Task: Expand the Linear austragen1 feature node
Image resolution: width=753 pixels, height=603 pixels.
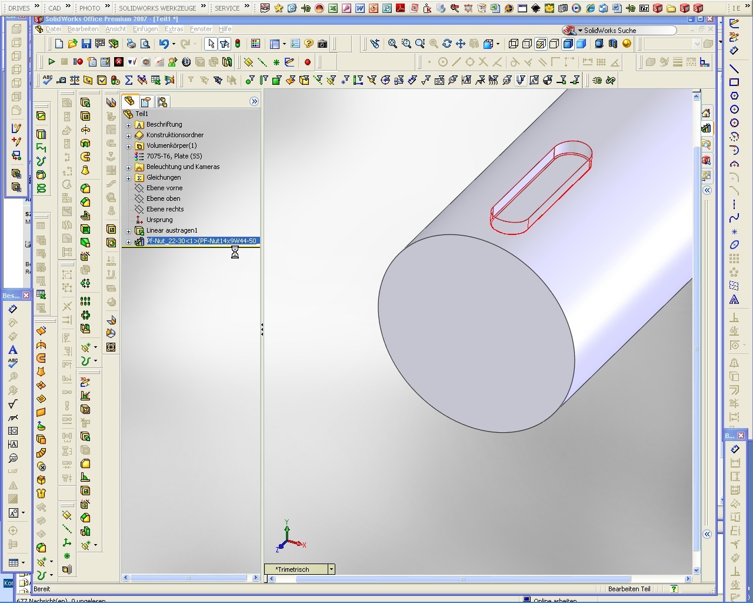Action: tap(129, 231)
